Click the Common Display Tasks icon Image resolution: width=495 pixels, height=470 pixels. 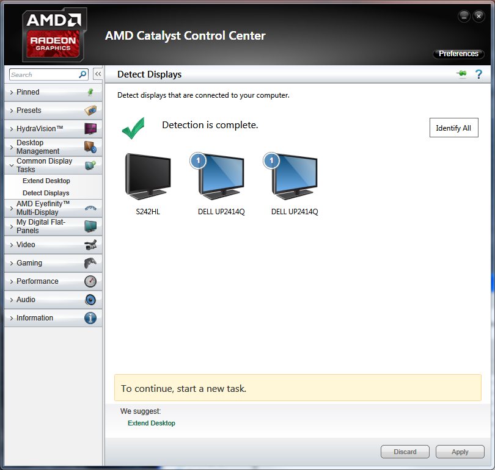[90, 165]
